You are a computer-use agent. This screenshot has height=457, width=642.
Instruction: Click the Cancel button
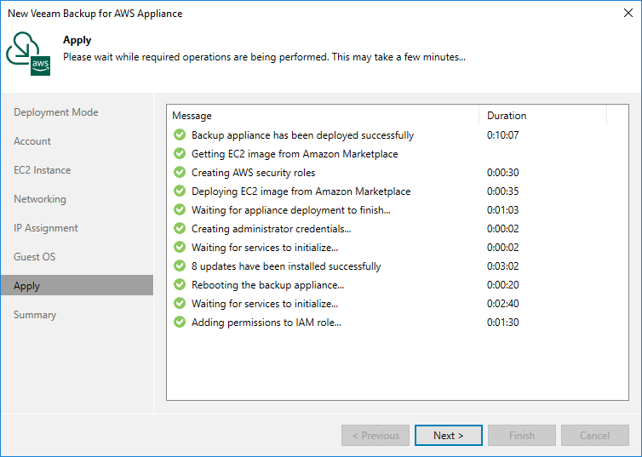pyautogui.click(x=594, y=436)
